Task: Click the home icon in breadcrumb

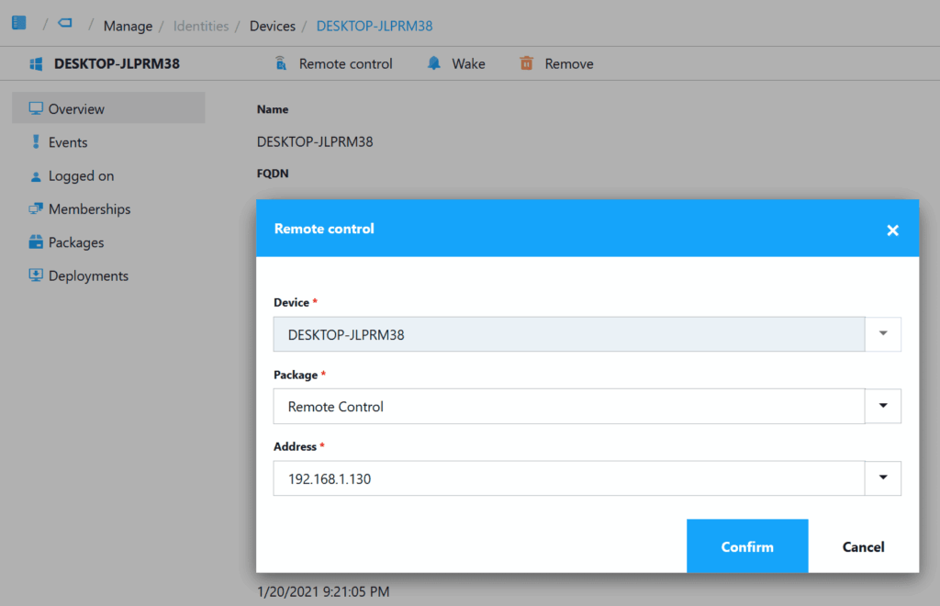Action: [x=19, y=23]
